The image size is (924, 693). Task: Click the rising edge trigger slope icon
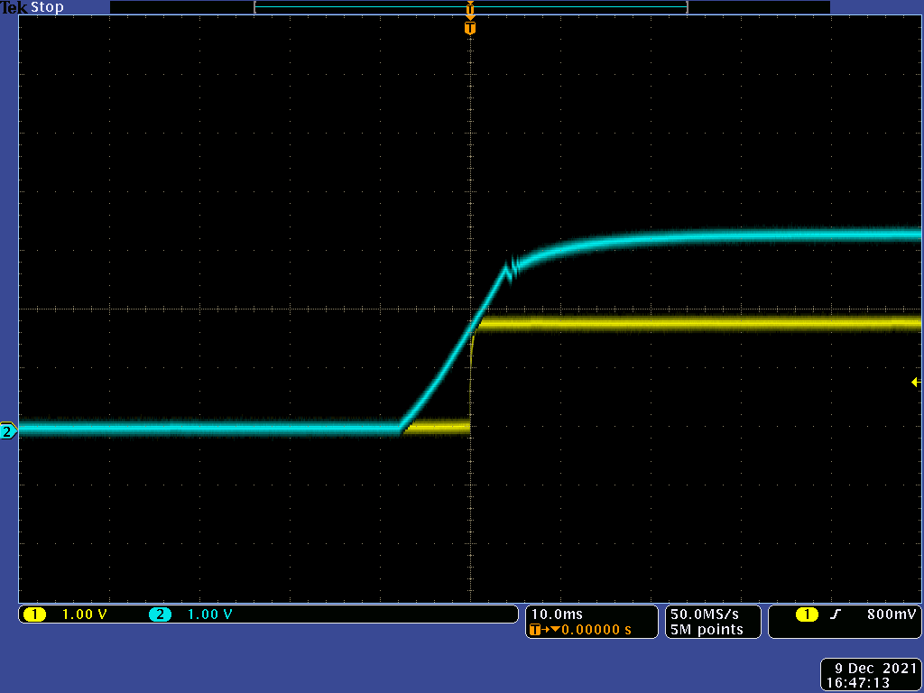click(835, 614)
